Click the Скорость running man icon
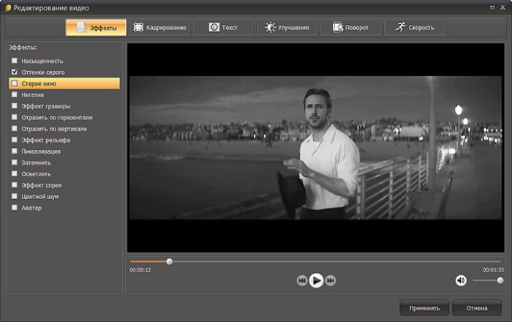Image resolution: width=512 pixels, height=322 pixels. 400,27
